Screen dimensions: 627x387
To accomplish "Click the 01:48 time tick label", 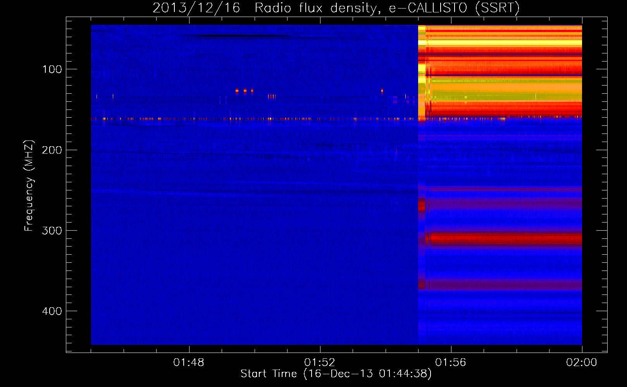I will [x=189, y=363].
